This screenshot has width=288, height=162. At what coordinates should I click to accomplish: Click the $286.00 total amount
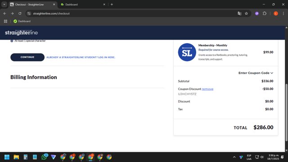263,127
